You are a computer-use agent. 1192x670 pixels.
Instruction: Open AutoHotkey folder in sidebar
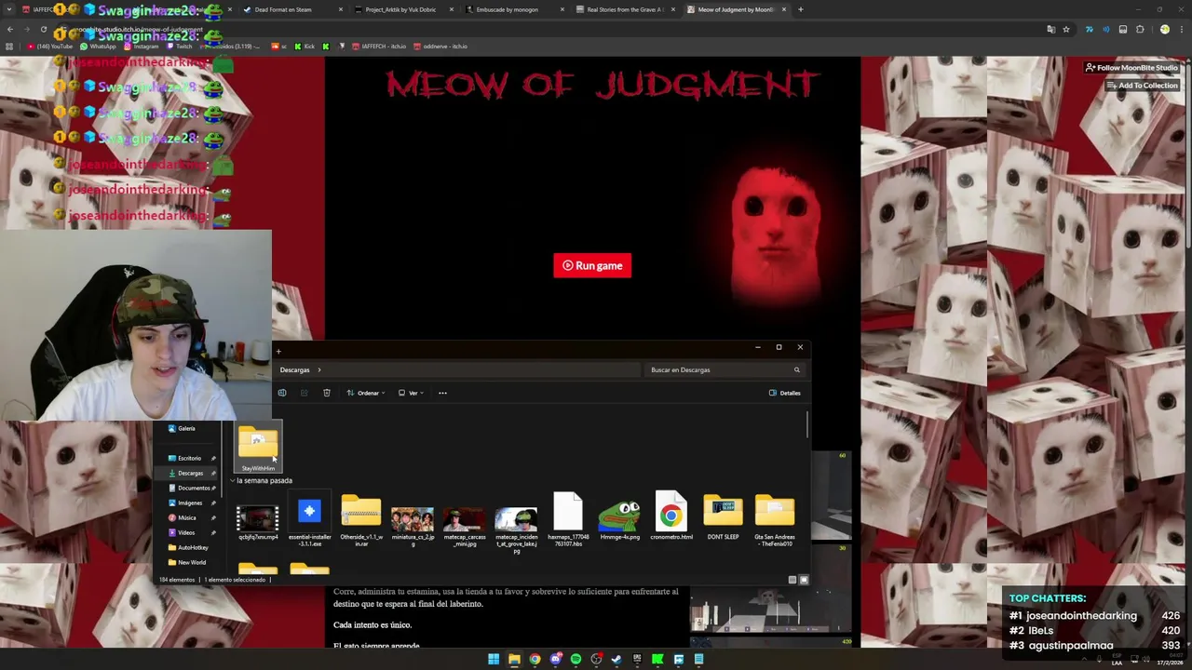(190, 547)
